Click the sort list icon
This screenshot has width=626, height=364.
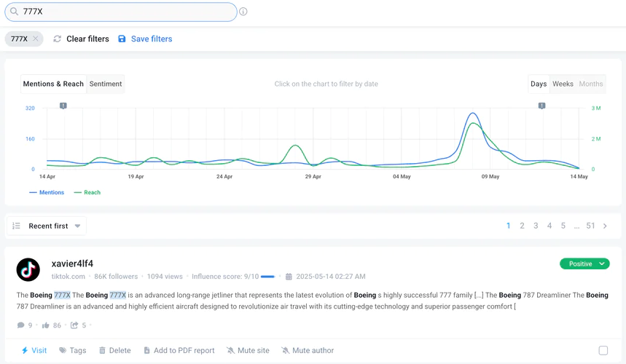(16, 226)
